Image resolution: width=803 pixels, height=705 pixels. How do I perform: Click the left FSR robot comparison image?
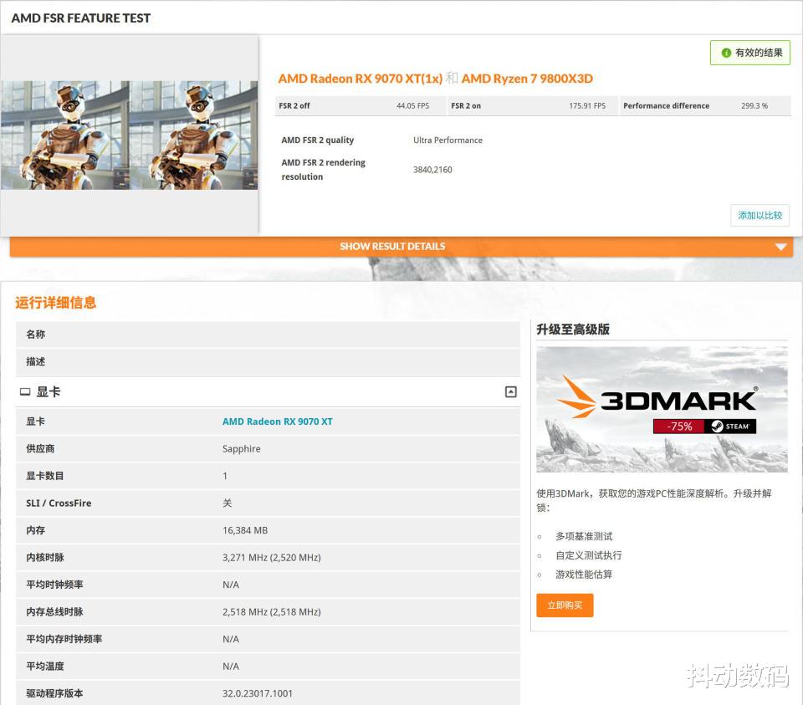pos(65,135)
